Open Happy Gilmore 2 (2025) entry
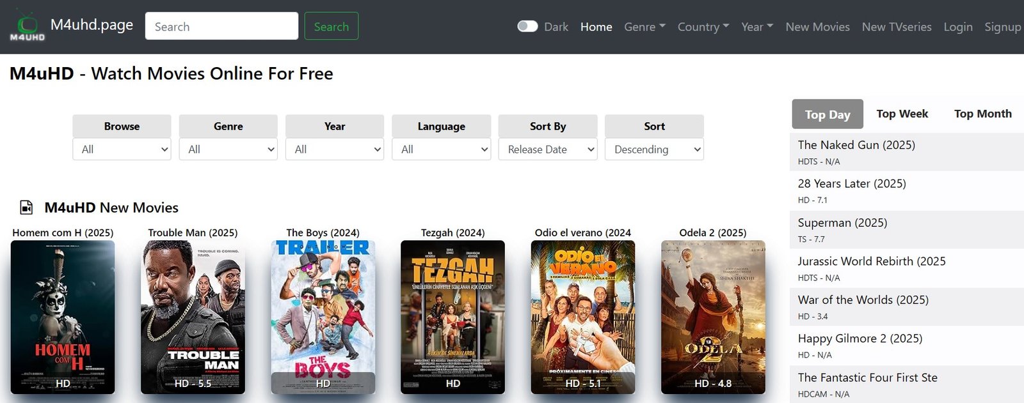The image size is (1024, 403). pos(860,338)
